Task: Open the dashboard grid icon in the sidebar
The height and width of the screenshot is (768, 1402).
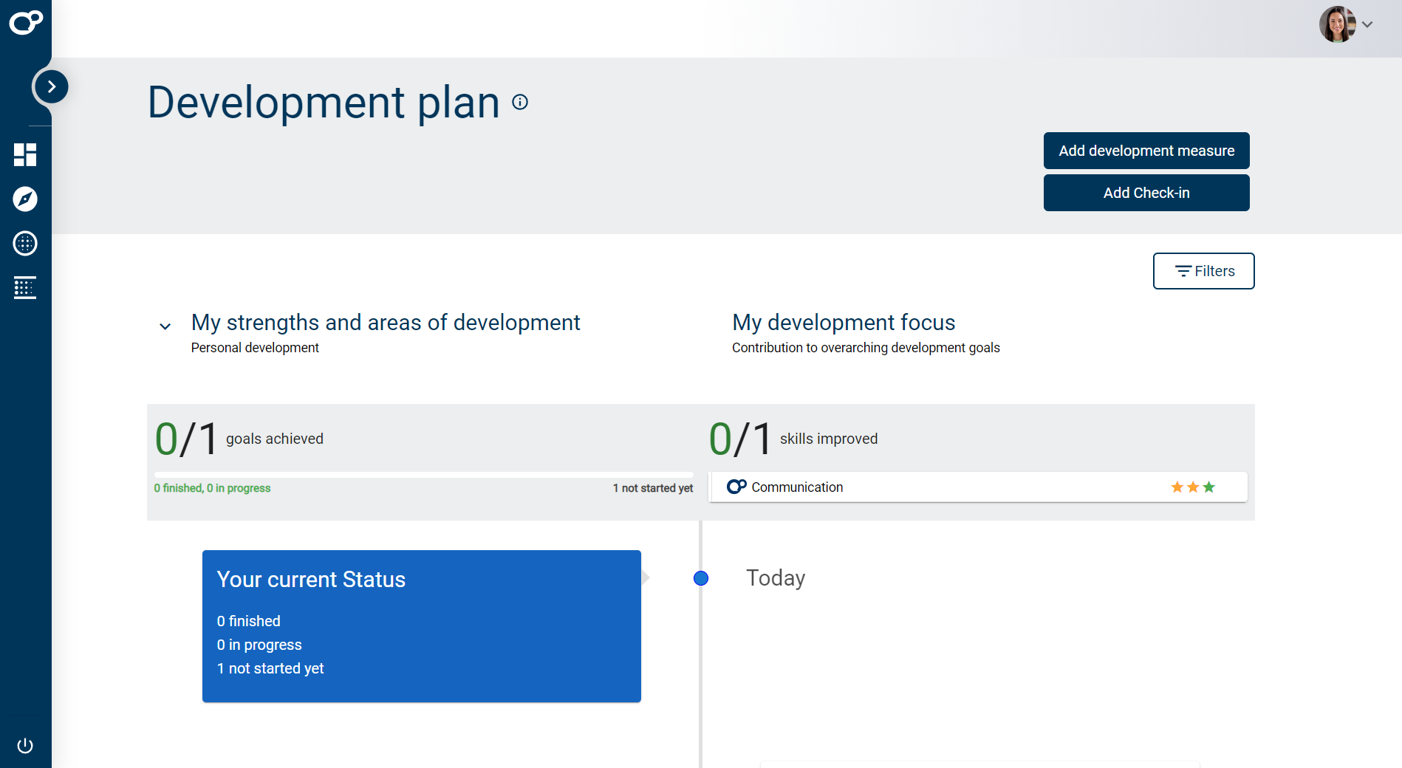Action: 25,155
